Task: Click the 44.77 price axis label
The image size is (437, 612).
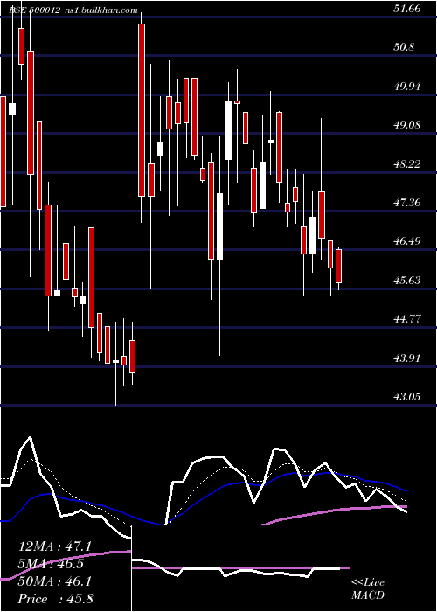Action: point(407,319)
